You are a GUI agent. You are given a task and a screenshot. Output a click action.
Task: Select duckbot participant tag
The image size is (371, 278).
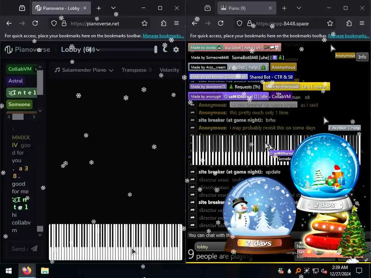pyautogui.click(x=234, y=47)
